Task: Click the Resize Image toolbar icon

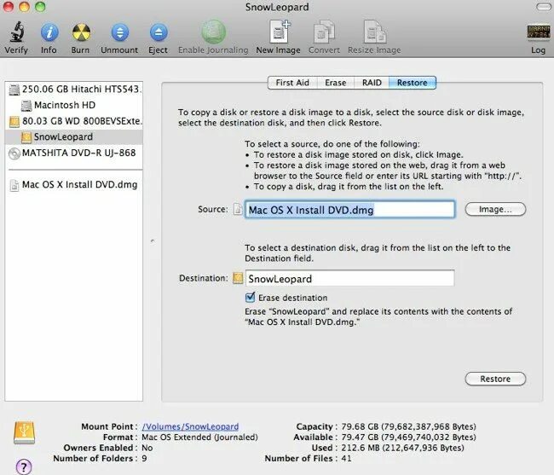Action: (375, 32)
